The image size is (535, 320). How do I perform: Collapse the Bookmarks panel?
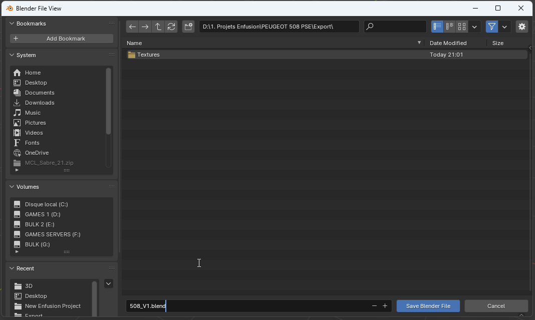(12, 24)
